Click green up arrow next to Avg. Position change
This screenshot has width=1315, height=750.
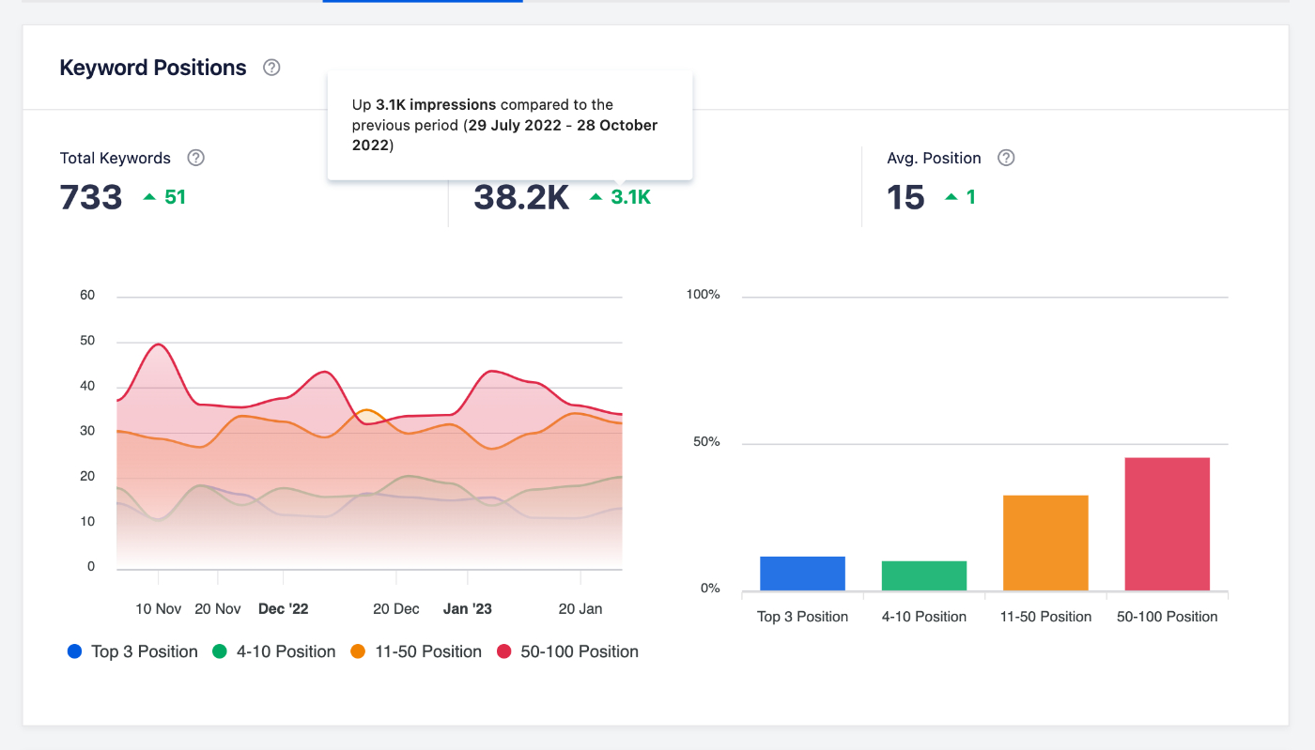pos(951,197)
